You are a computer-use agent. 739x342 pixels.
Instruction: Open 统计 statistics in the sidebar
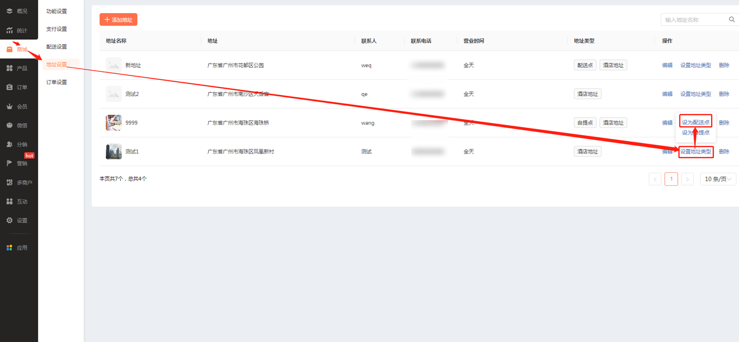(x=17, y=31)
